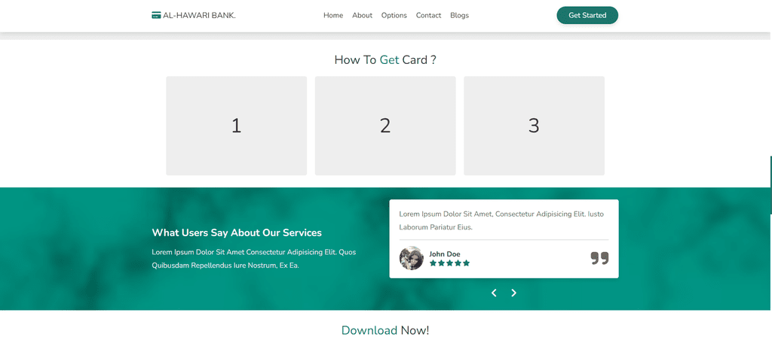The image size is (772, 346).
Task: Open the Options nav item
Action: (x=394, y=15)
